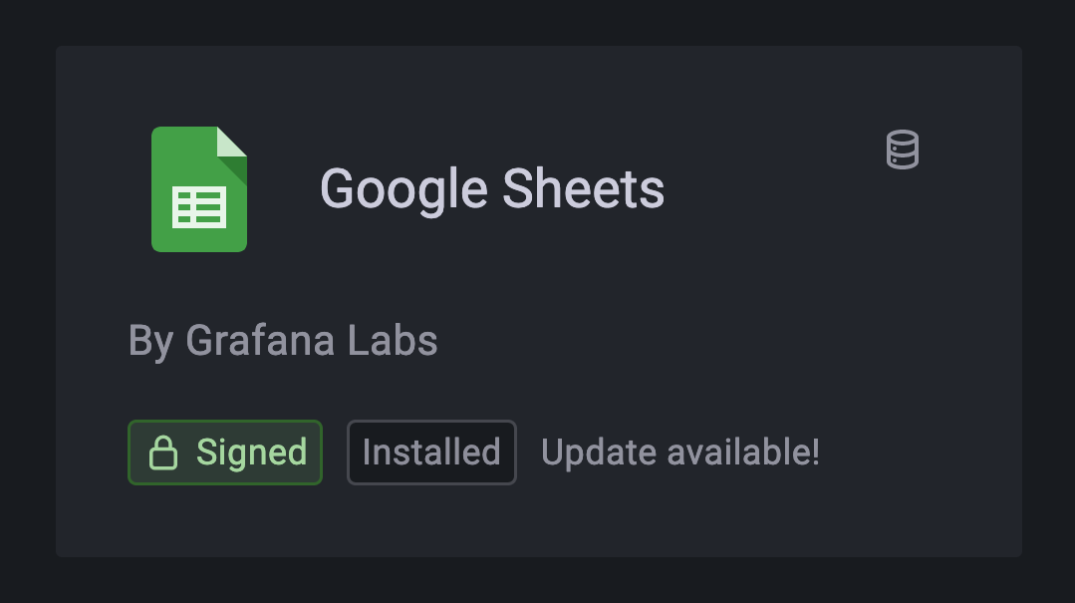Screen dimensions: 1075x603
Task: Select the Grafana Labs publisher name
Action: (311, 340)
